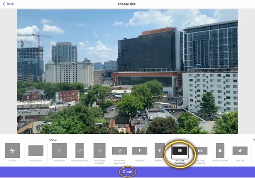The image size is (255, 178).
Task: Pick the YouTube Thumbnail size
Action: point(180,151)
